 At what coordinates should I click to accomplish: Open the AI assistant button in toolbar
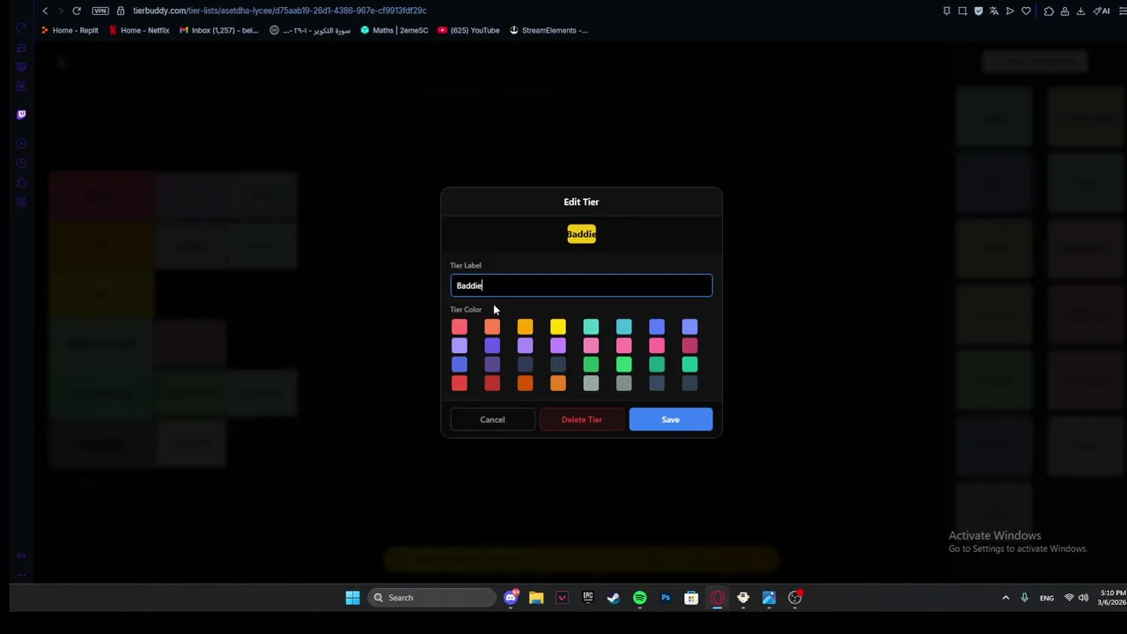[1101, 11]
